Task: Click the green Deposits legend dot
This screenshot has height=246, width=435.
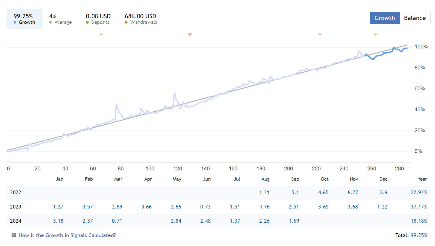Action: point(87,22)
